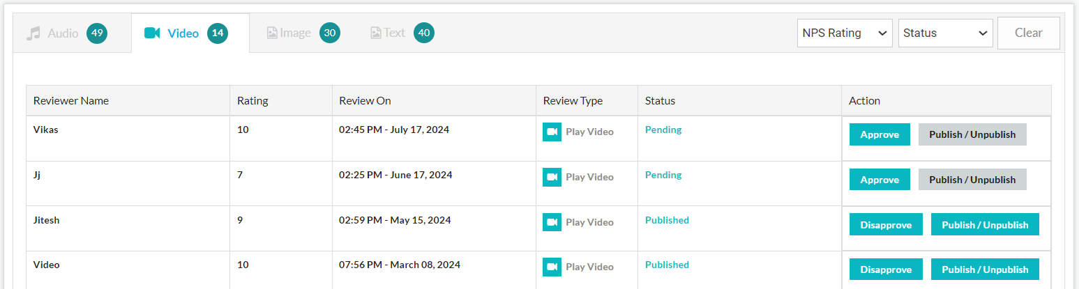The width and height of the screenshot is (1079, 289).
Task: Approve the review from Jj
Action: tap(880, 180)
